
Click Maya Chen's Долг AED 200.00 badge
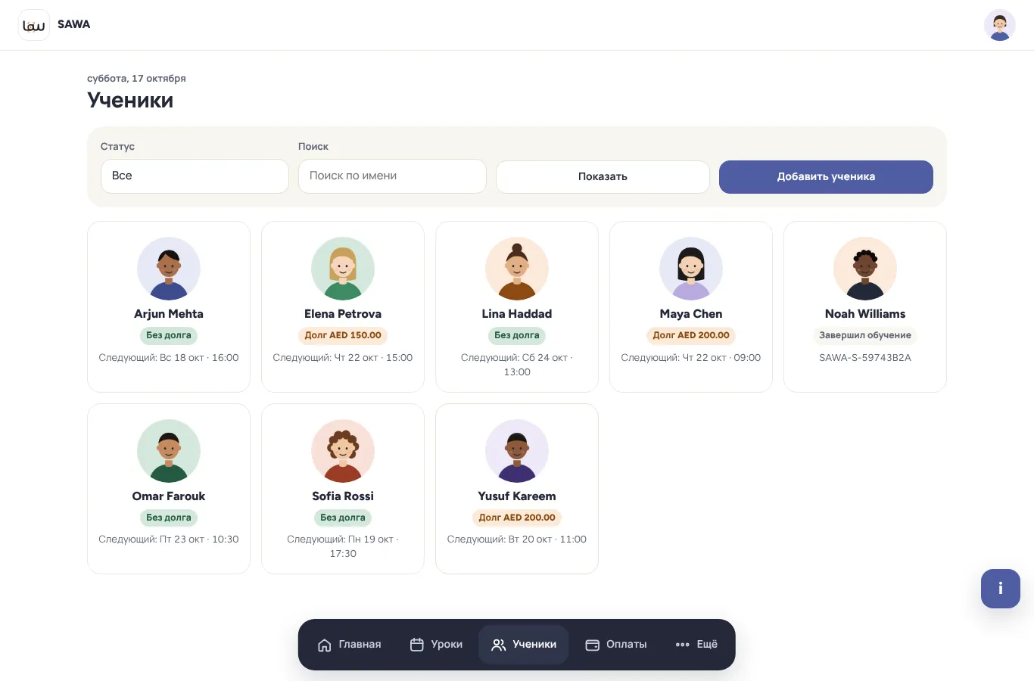691,335
